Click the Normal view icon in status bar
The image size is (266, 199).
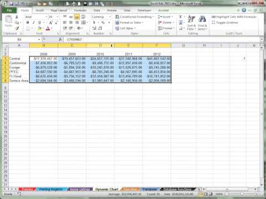click(x=201, y=194)
